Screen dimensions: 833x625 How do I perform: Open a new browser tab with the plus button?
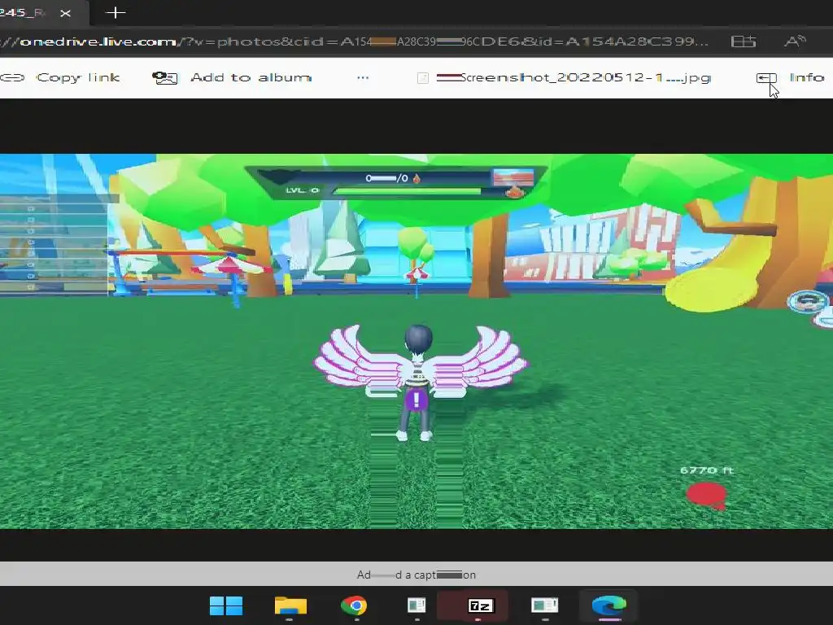(x=116, y=13)
